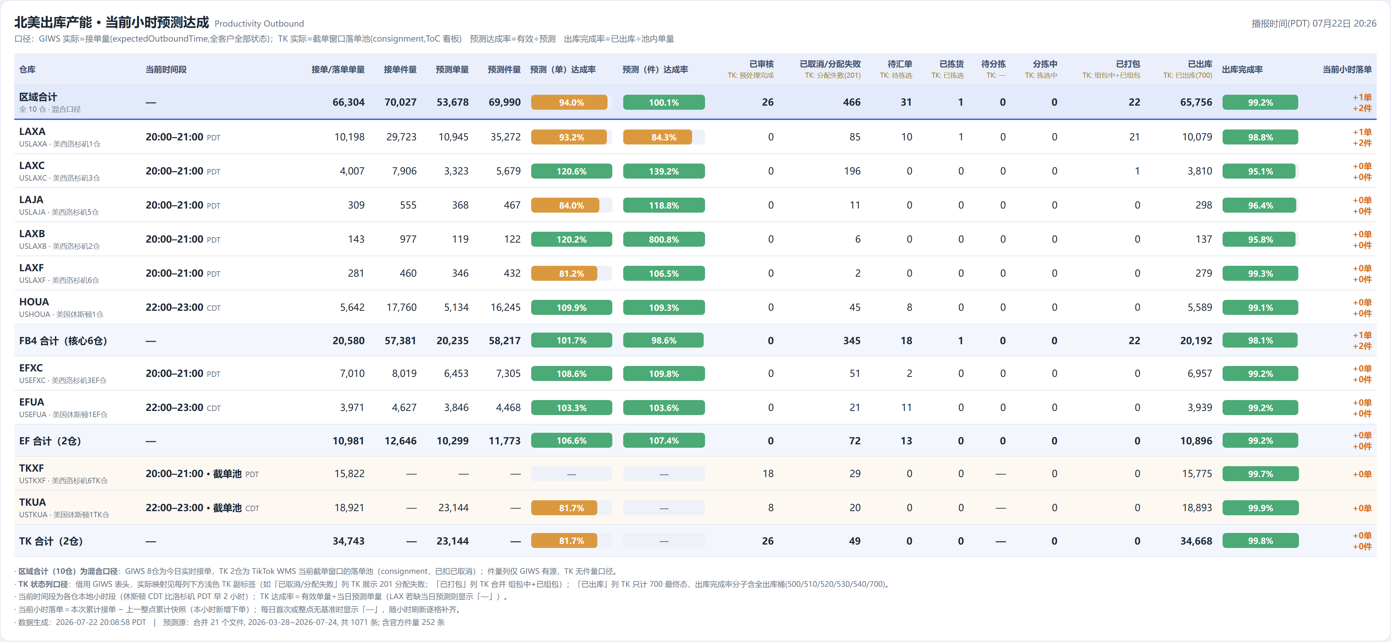Image resolution: width=1391 pixels, height=642 pixels.
Task: Click the 仓库 column header
Action: (x=28, y=70)
